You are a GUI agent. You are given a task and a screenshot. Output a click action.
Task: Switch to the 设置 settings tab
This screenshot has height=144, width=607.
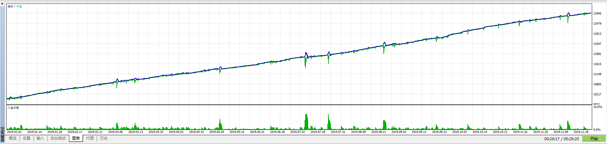27,138
